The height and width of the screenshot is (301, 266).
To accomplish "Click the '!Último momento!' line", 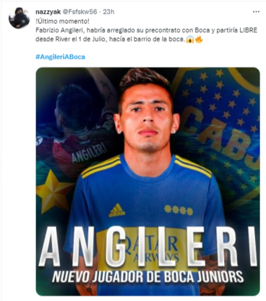I will [62, 21].
